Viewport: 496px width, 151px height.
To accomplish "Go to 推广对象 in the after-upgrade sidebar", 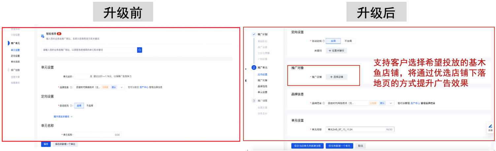I will click(262, 80).
